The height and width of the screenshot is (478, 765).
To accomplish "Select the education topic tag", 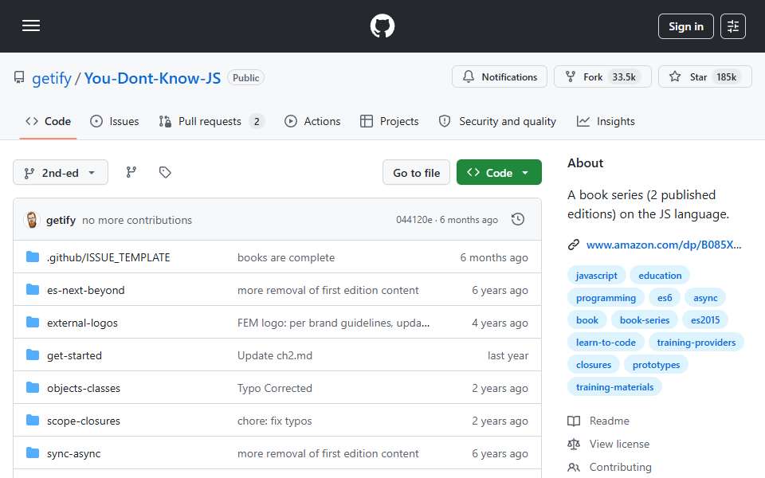I will (660, 276).
